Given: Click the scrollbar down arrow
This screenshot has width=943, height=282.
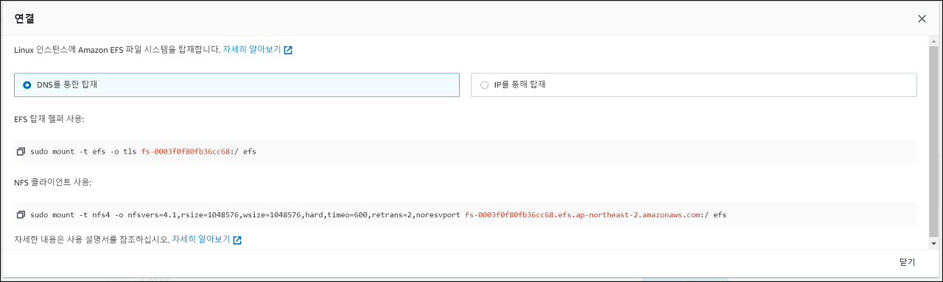Looking at the screenshot, I should click(934, 243).
